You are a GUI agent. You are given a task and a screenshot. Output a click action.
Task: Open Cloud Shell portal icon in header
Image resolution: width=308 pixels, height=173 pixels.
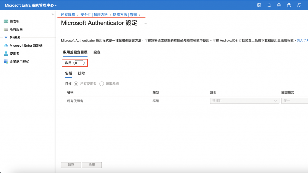pyautogui.click(x=259, y=5)
